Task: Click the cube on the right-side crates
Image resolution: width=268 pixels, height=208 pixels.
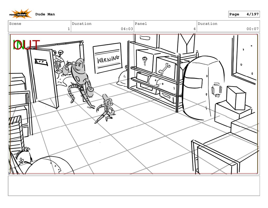Action: [x=236, y=98]
